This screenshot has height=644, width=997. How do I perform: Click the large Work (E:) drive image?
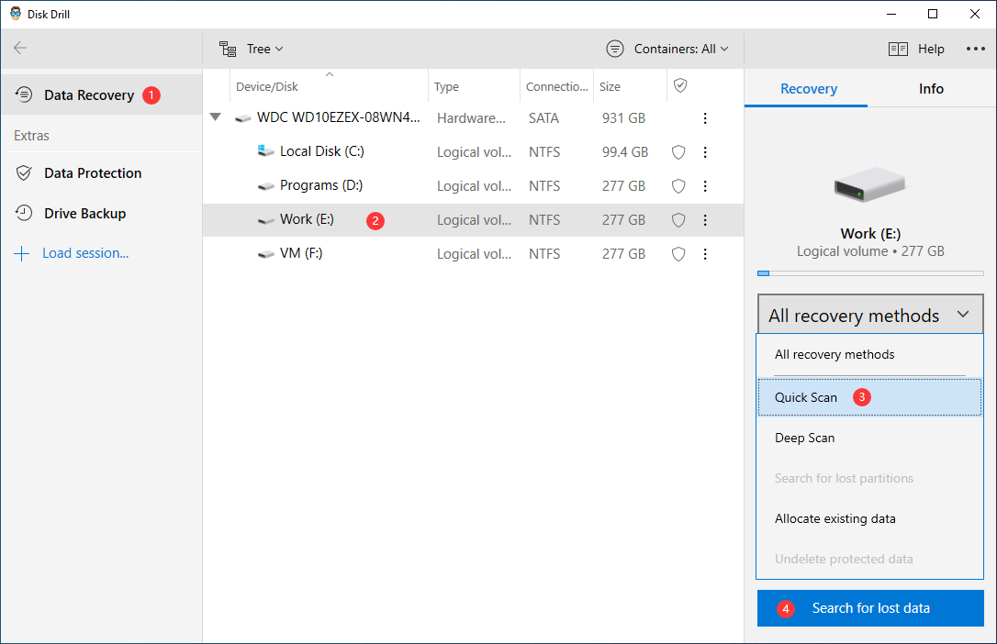point(869,184)
